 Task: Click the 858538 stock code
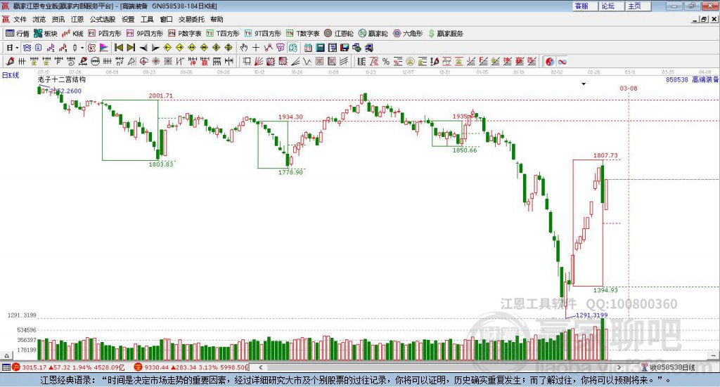(x=677, y=80)
